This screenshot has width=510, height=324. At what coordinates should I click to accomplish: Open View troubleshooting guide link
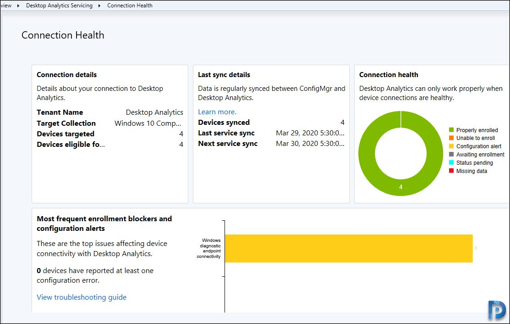point(81,297)
